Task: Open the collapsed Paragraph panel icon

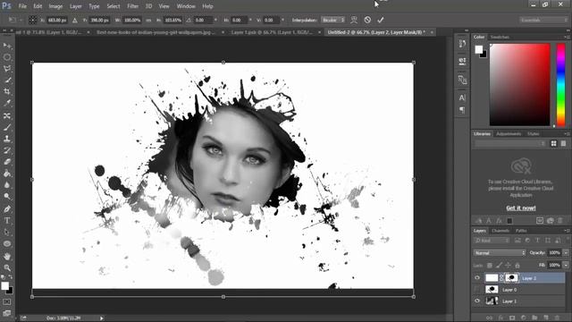Action: click(462, 110)
